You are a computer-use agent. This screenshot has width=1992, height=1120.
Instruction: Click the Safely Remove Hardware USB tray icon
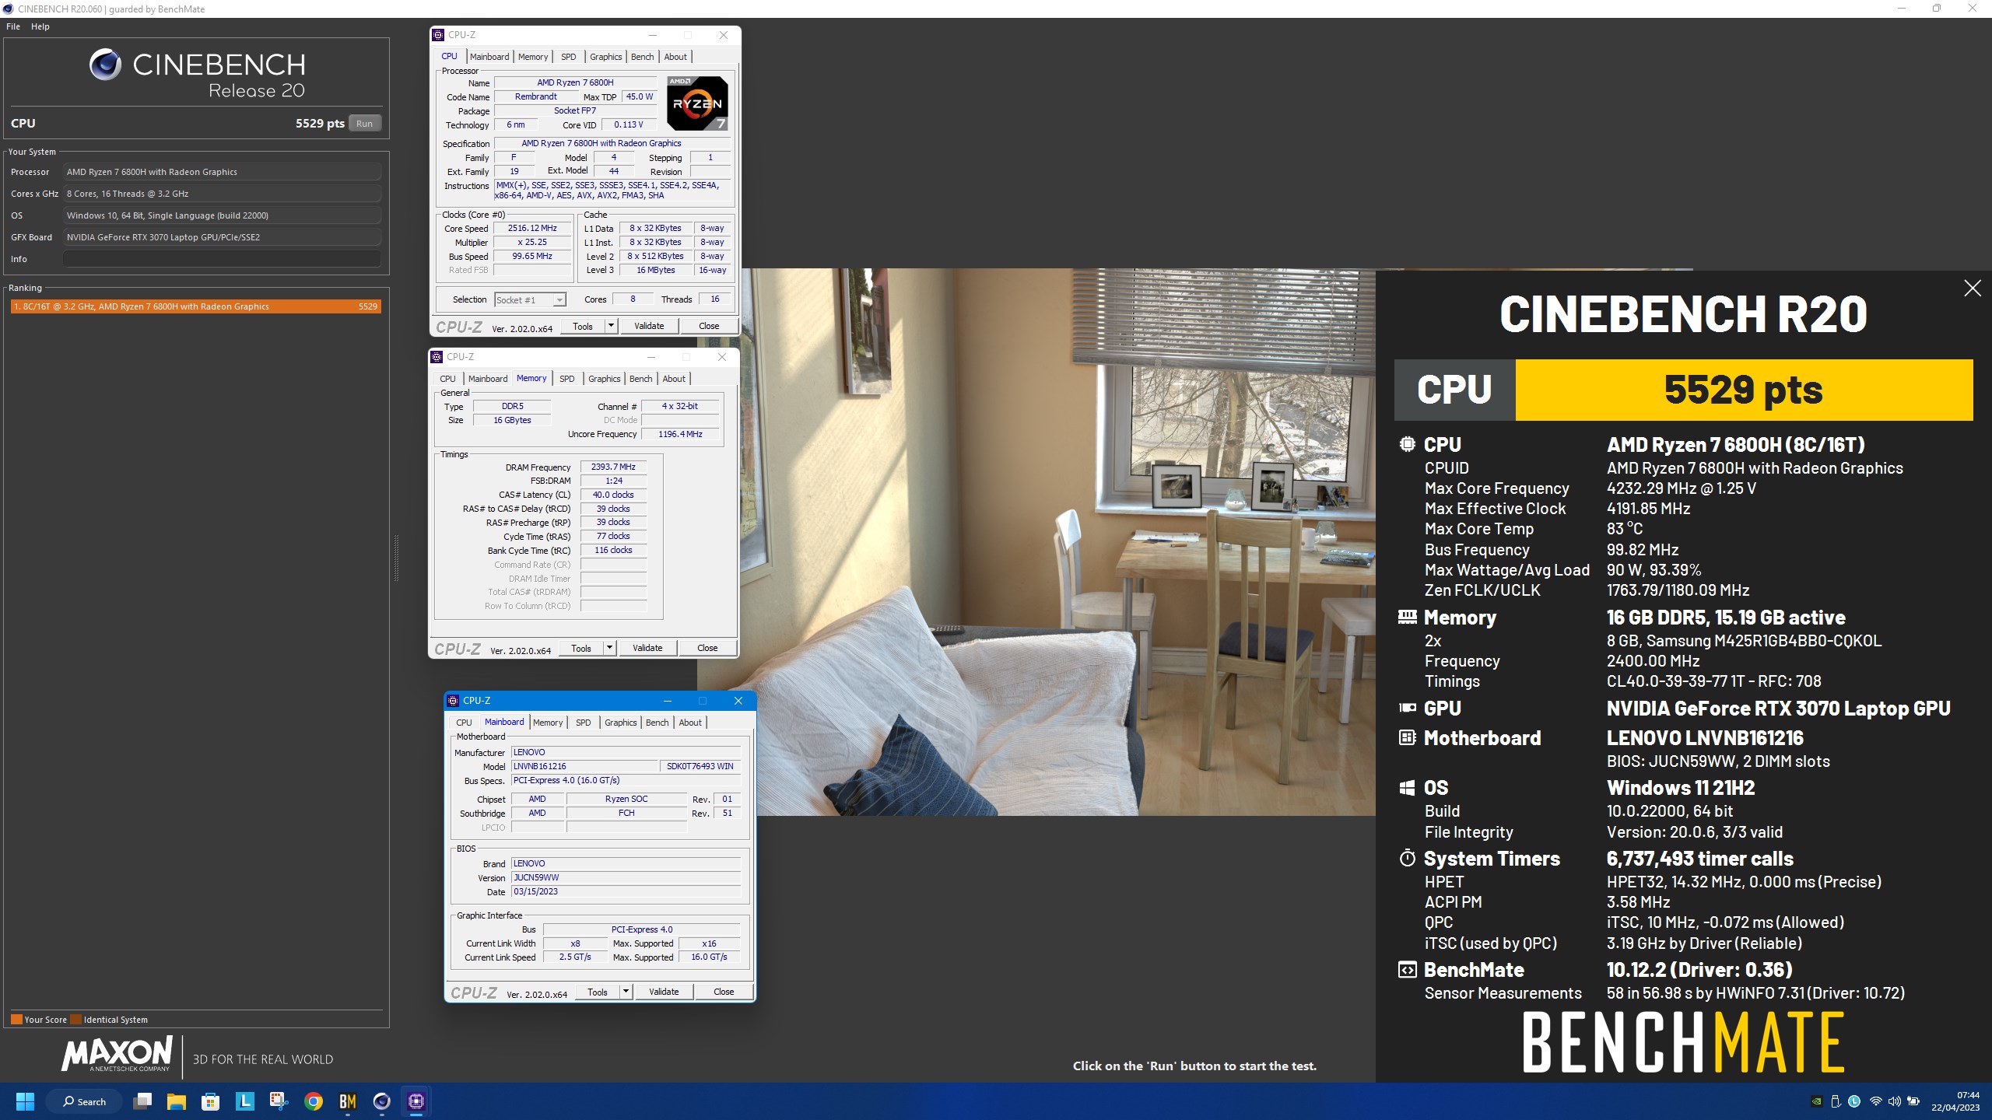click(x=1836, y=1101)
